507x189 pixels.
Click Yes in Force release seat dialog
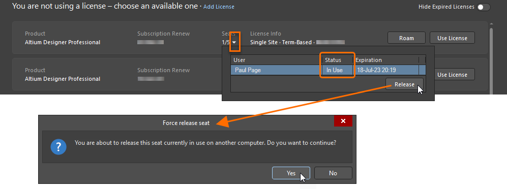(291, 173)
